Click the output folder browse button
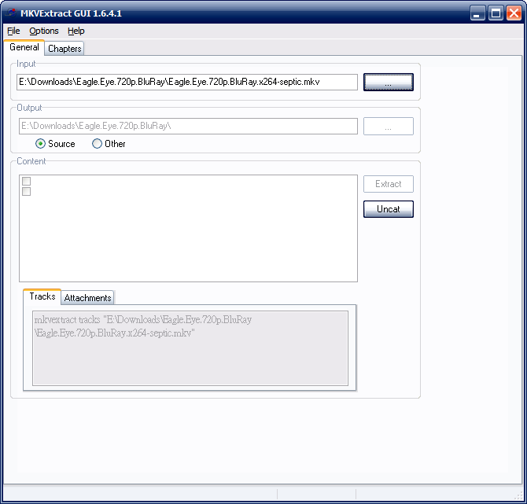The image size is (527, 504). click(x=389, y=127)
